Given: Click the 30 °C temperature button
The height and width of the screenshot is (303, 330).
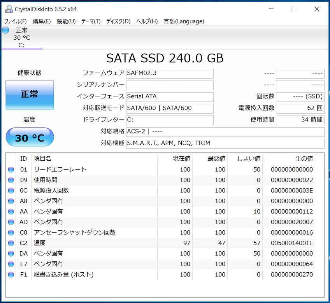Looking at the screenshot, I should click(30, 137).
